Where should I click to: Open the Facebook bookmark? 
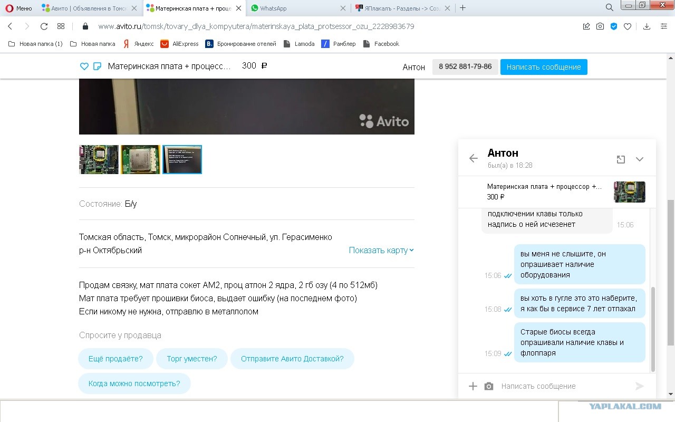pyautogui.click(x=381, y=44)
